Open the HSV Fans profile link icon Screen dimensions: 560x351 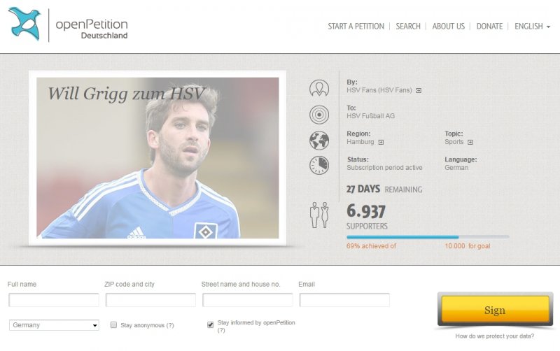click(419, 91)
